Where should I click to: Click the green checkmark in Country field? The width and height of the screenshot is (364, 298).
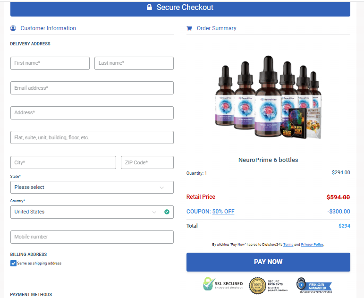click(167, 212)
